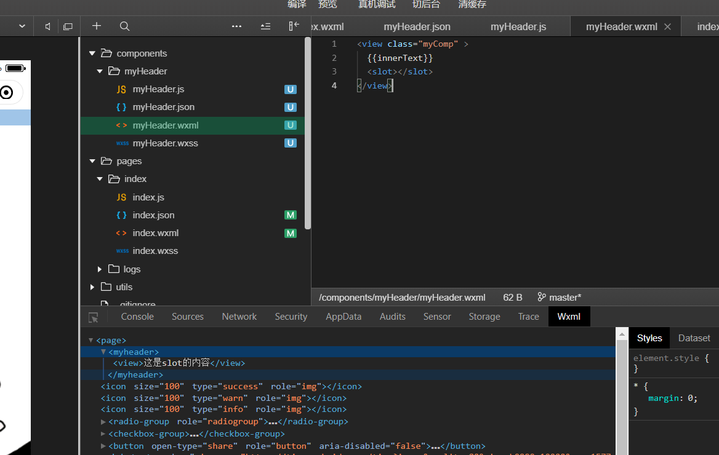
Task: Collapse the page node in Wxml tree
Action: (90, 341)
